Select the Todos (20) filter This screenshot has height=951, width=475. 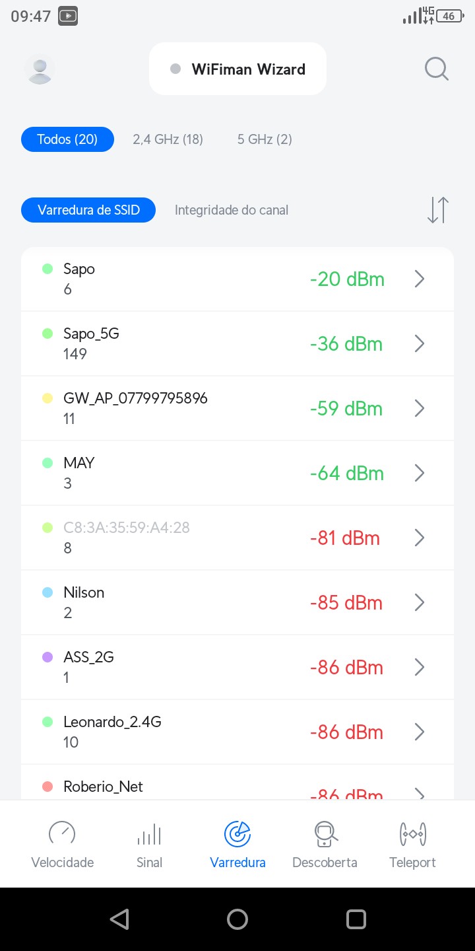(67, 139)
